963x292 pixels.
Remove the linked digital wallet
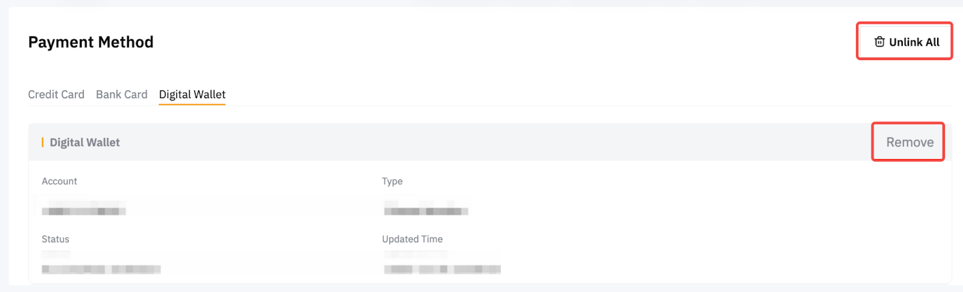909,142
